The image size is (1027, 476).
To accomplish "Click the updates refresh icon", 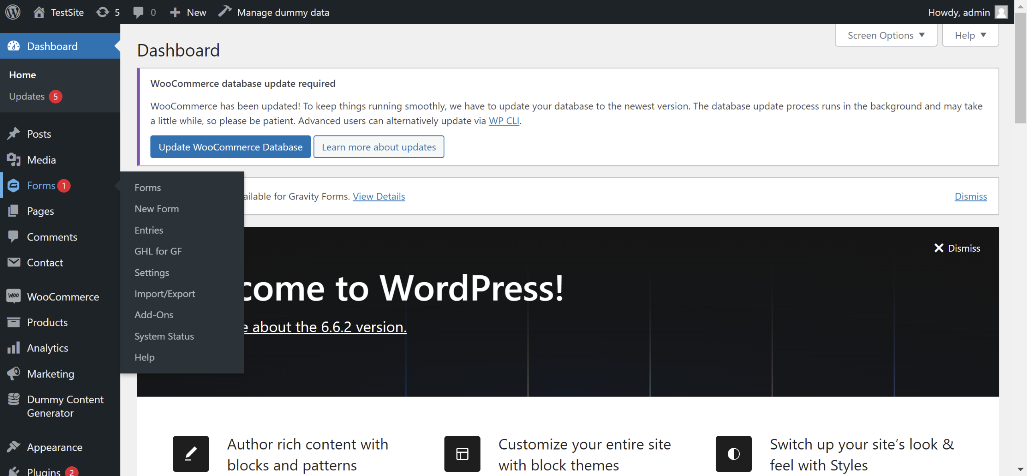I will tap(103, 12).
